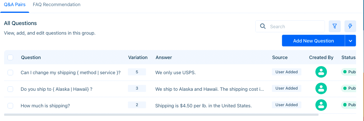Click the lightning bolt icon button

pyautogui.click(x=350, y=26)
